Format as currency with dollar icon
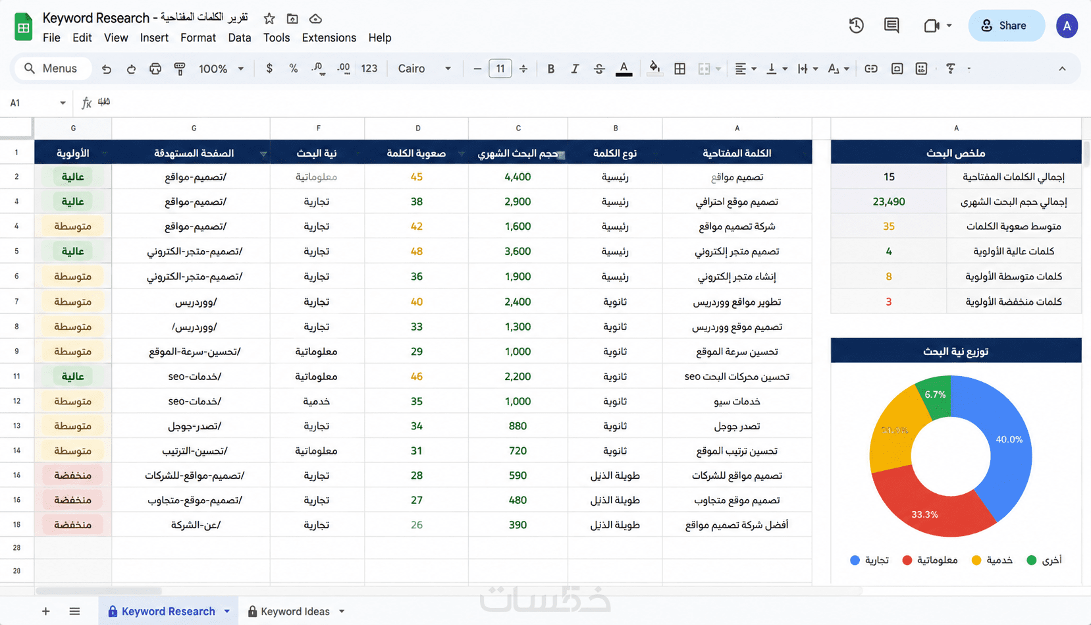1091x625 pixels. coord(269,68)
